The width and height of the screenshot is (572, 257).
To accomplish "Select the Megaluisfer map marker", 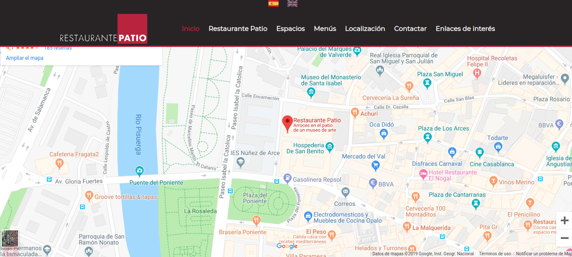I will tap(565, 78).
